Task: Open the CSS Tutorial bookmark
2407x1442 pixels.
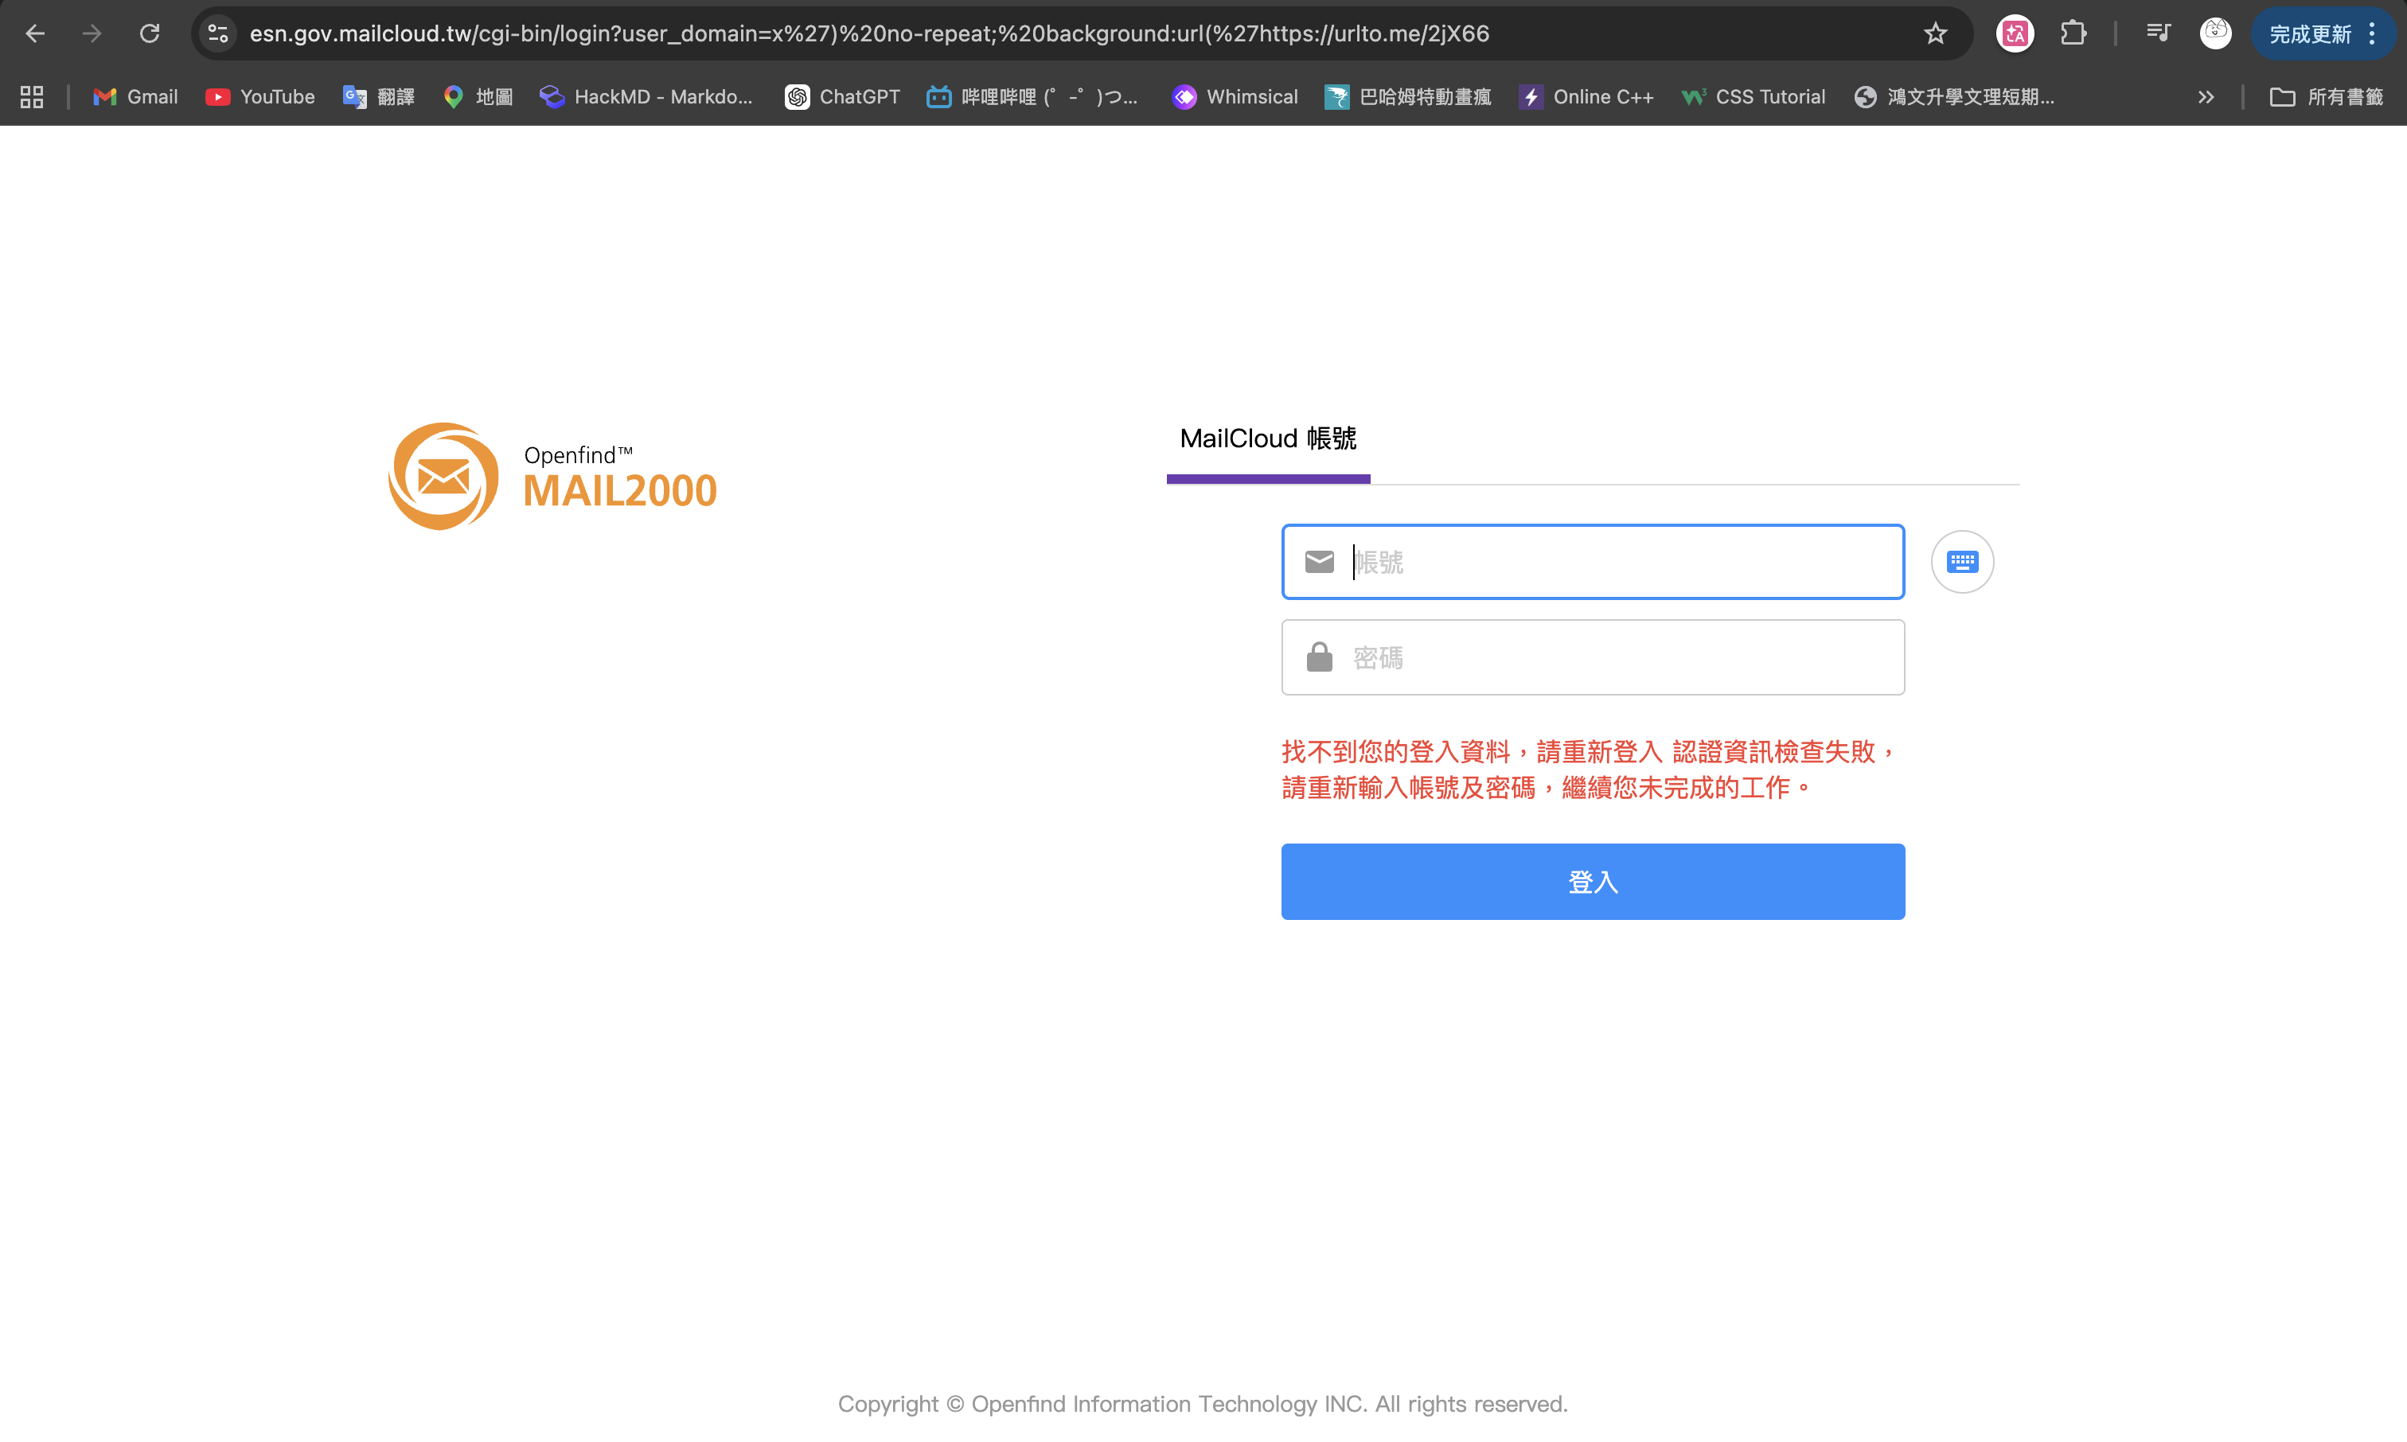Action: tap(1754, 97)
